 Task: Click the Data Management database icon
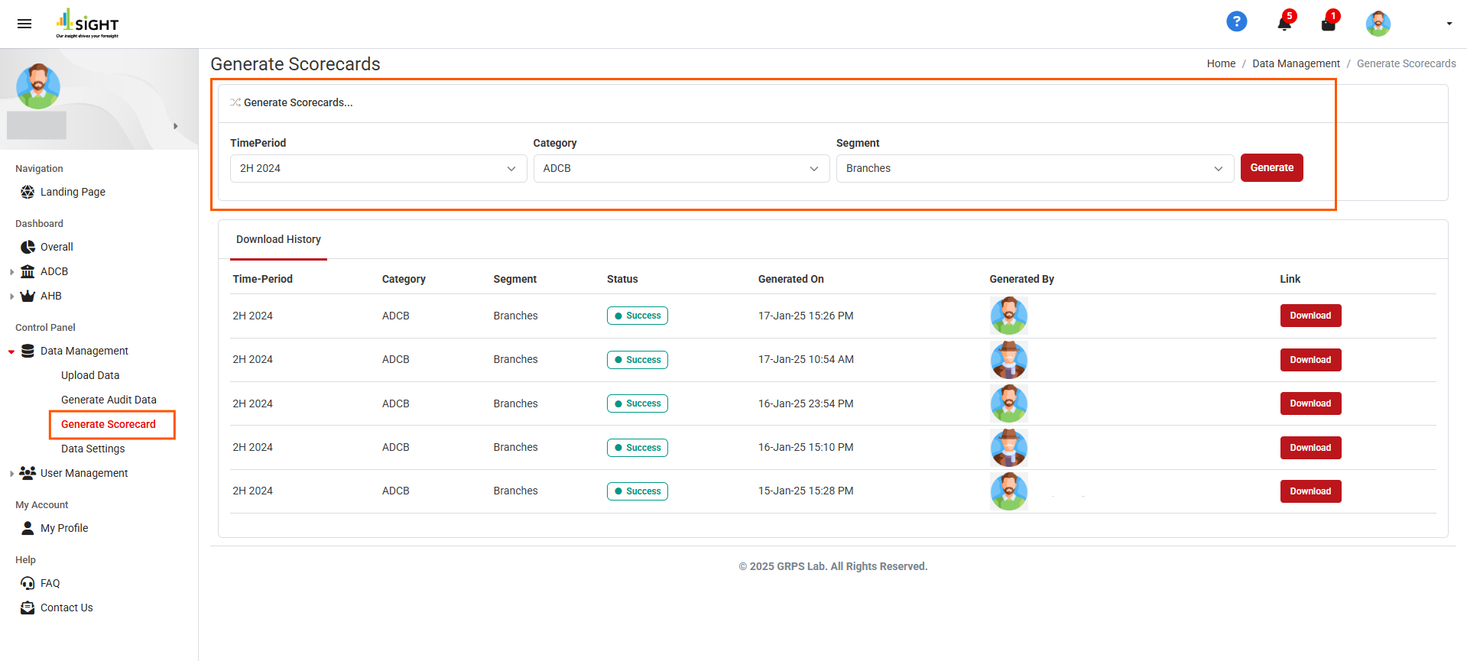pyautogui.click(x=28, y=351)
